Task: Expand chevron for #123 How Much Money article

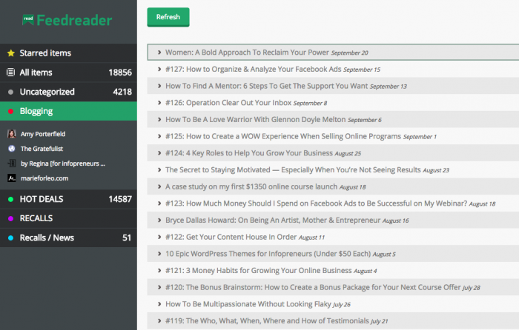Action: coord(159,203)
